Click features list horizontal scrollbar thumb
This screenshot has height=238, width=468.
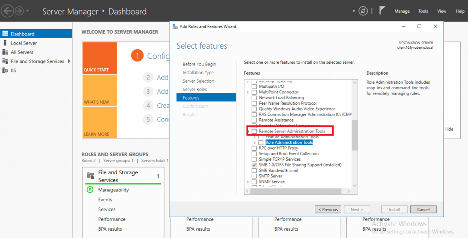tap(295, 191)
